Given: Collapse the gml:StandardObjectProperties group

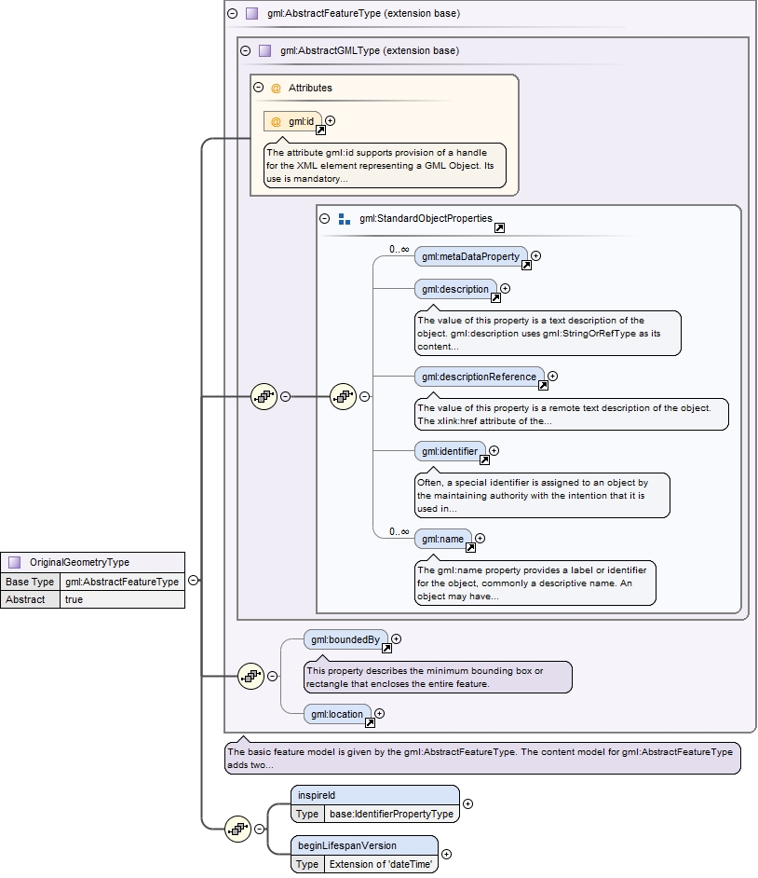Looking at the screenshot, I should [324, 218].
